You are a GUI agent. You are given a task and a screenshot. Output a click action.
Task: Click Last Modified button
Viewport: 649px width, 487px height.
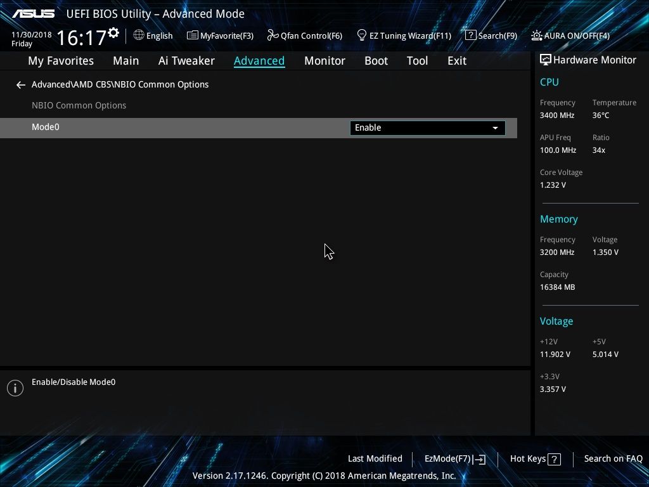click(375, 459)
